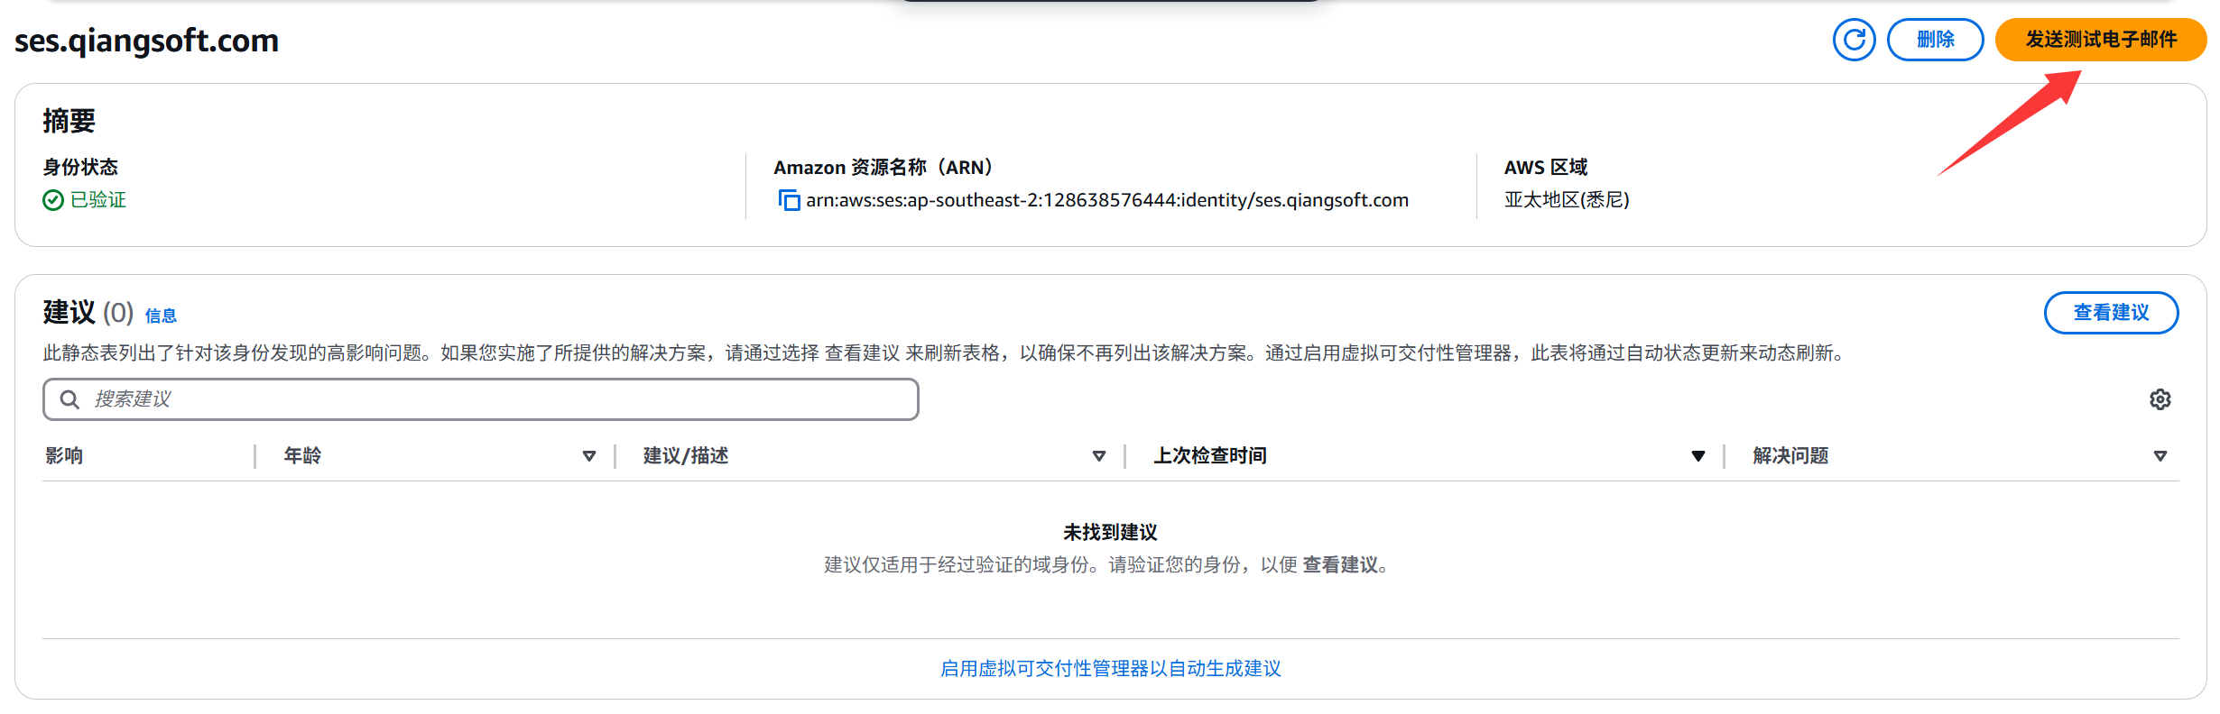Image resolution: width=2220 pixels, height=714 pixels.
Task: Click the 解决问题 column header text
Action: 1790,455
